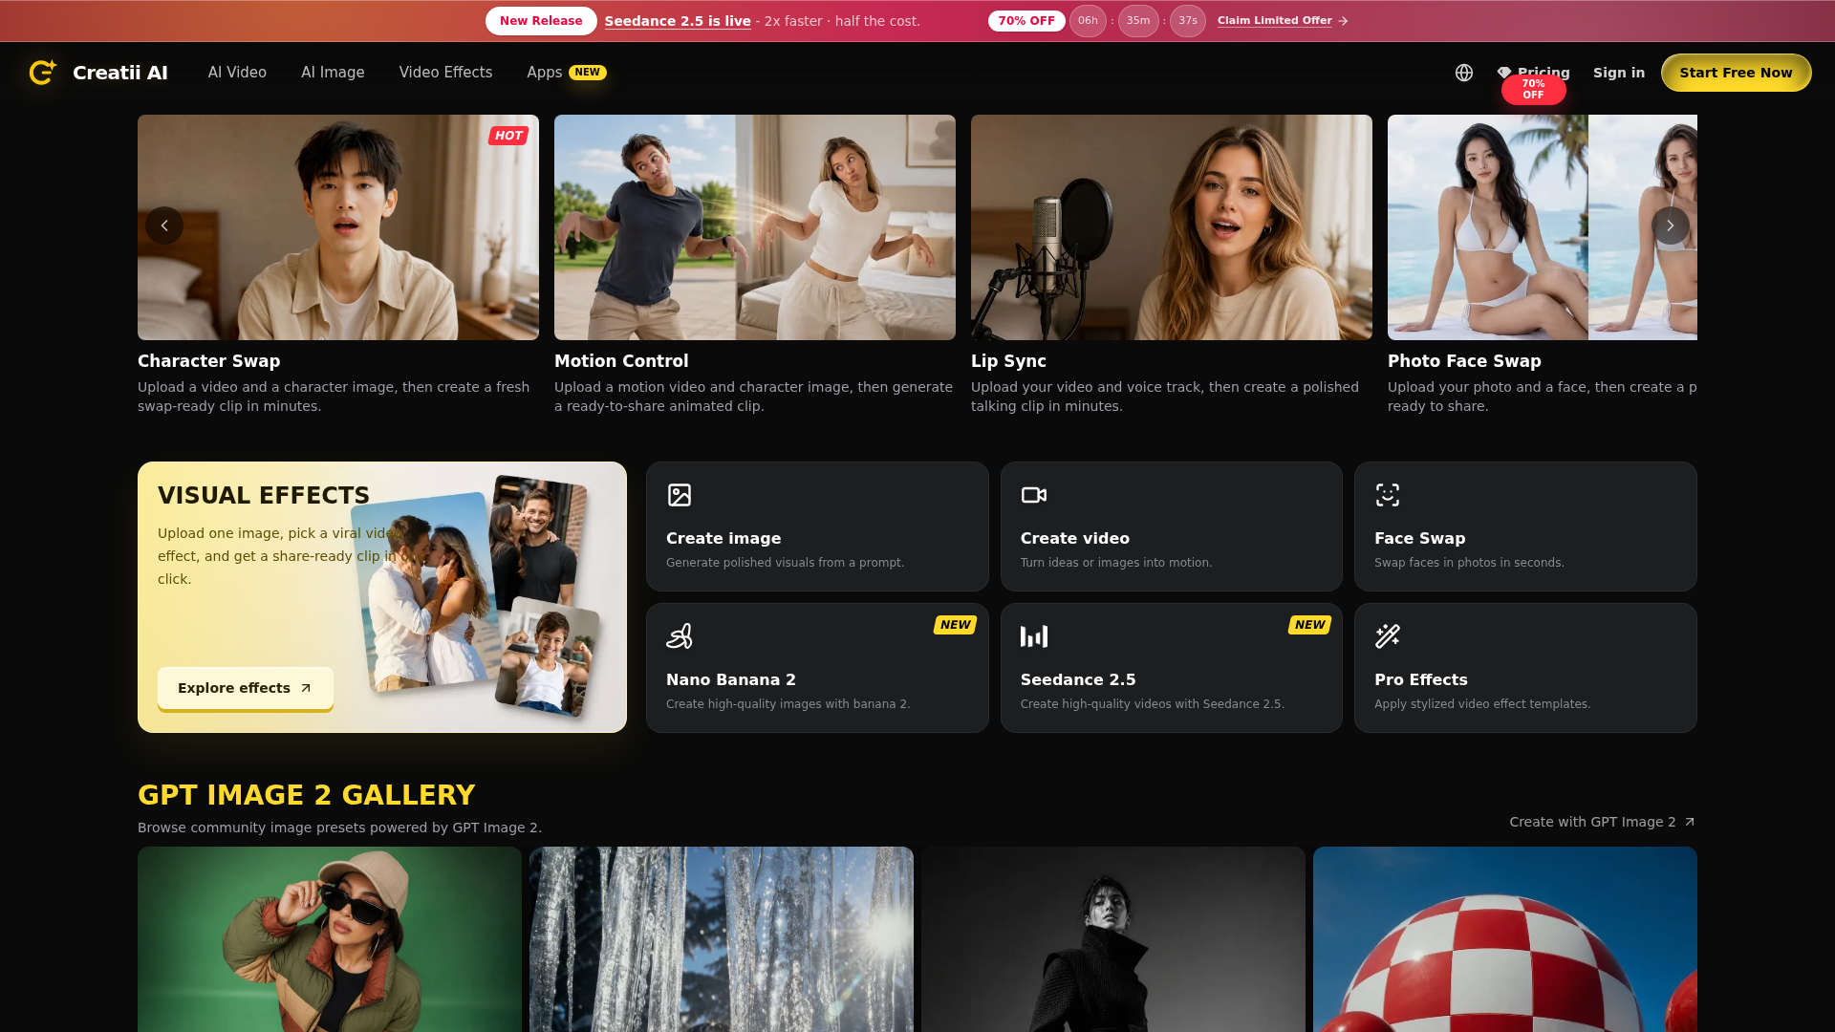Click the Photo Face Swap title
The image size is (1835, 1032).
(x=1464, y=361)
